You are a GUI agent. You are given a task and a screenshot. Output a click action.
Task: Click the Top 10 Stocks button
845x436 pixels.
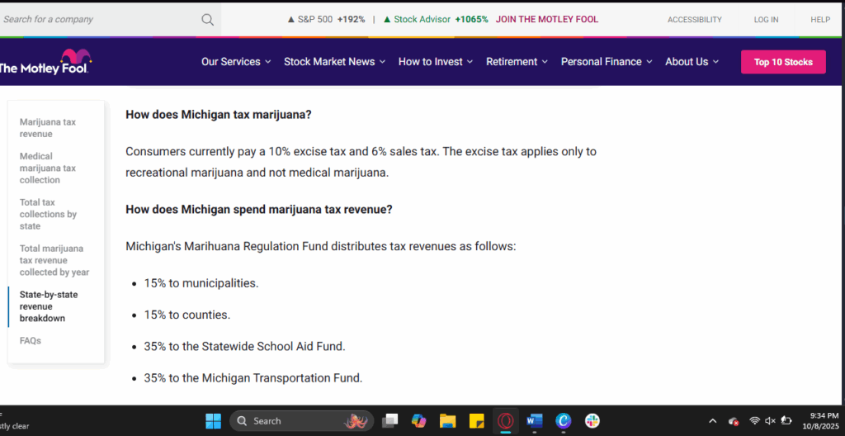pos(783,62)
